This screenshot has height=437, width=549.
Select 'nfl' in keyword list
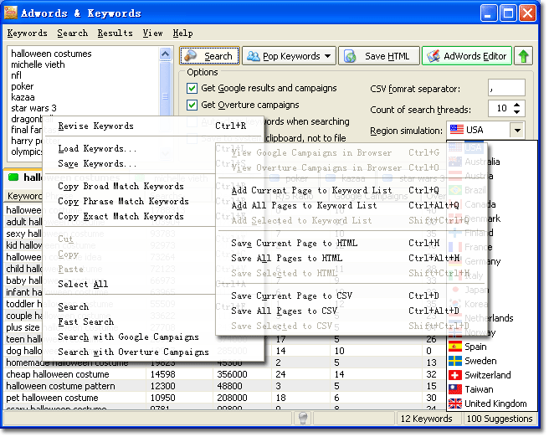(x=16, y=75)
